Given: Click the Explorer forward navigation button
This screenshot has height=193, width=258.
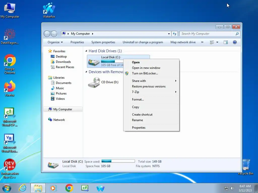Looking at the screenshot, I should tap(54, 34).
